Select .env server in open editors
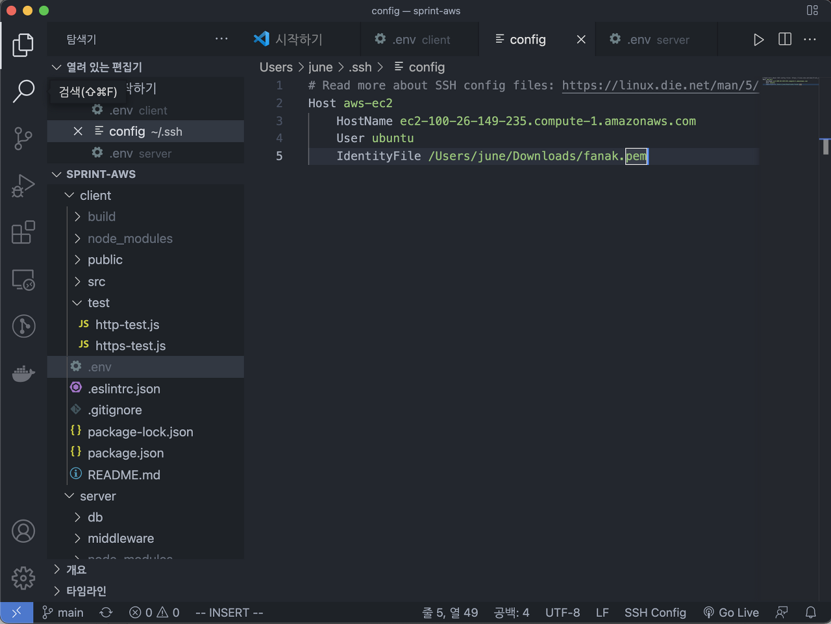Viewport: 831px width, 624px height. point(146,153)
